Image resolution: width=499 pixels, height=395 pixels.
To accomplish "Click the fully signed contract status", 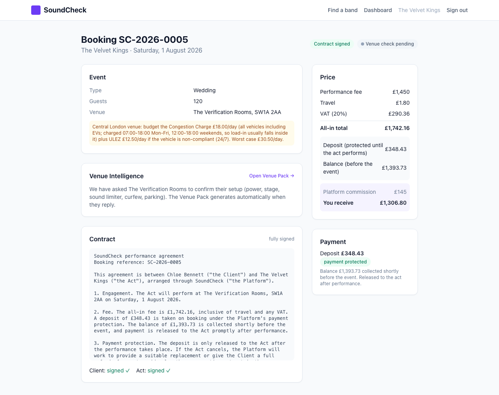I will 281,239.
